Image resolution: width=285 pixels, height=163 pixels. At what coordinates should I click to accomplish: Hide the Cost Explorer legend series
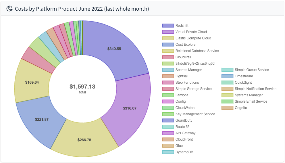tap(186, 45)
